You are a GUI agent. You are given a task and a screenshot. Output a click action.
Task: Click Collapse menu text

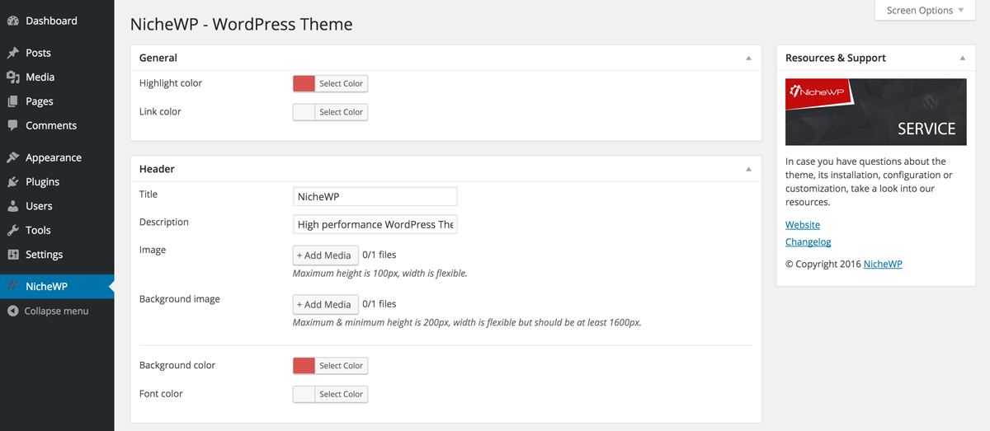tap(56, 311)
